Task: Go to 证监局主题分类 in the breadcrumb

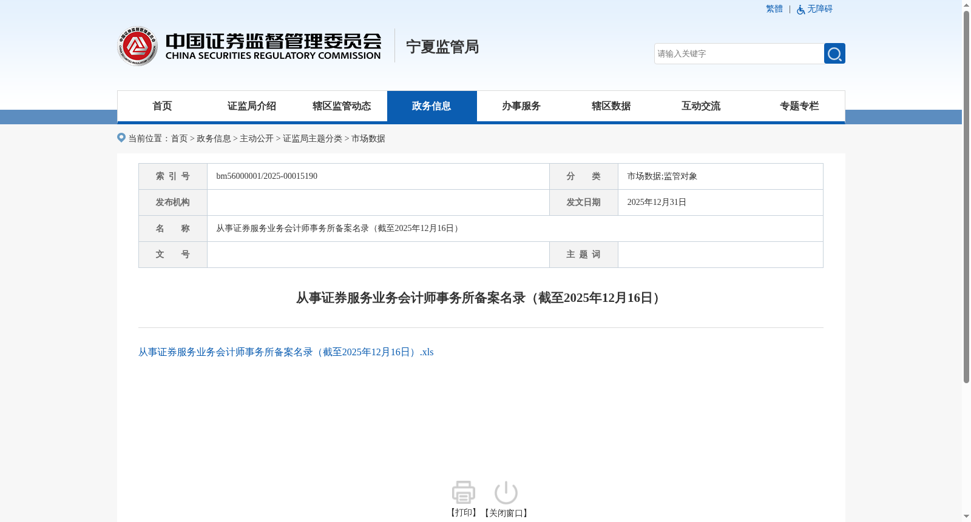Action: pyautogui.click(x=313, y=139)
